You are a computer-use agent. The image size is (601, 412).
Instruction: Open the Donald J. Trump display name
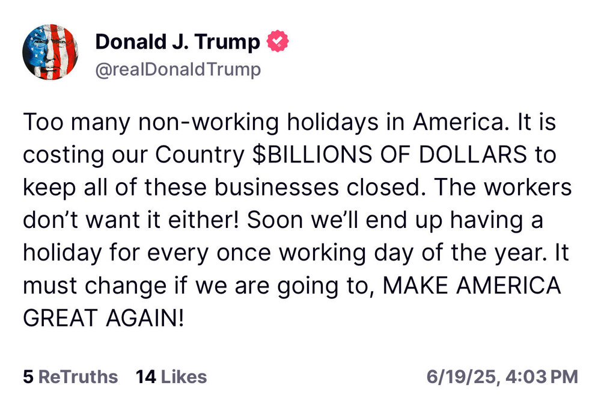click(x=178, y=42)
